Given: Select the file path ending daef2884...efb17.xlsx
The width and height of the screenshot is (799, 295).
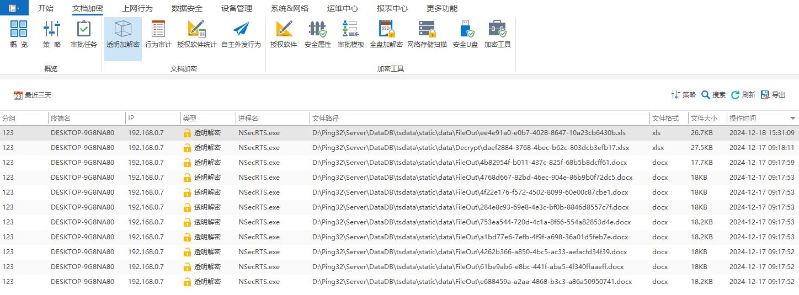Looking at the screenshot, I should (x=471, y=148).
